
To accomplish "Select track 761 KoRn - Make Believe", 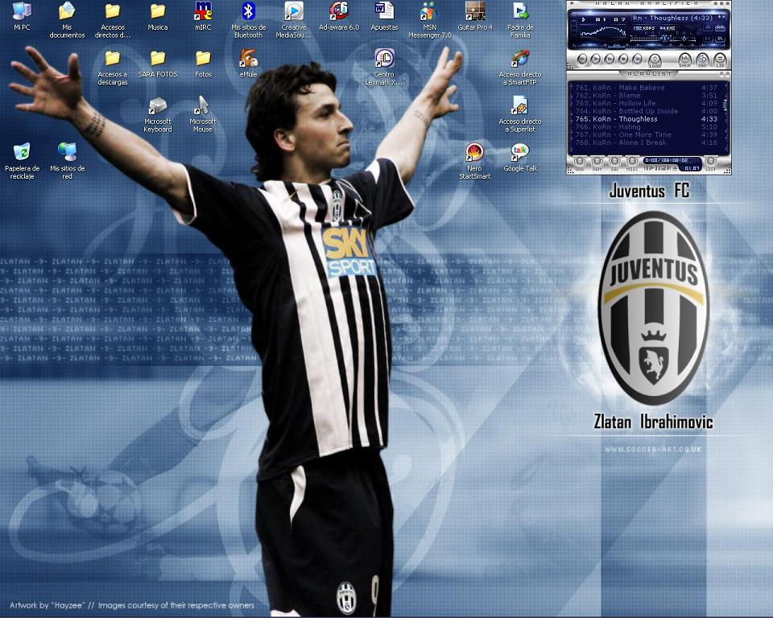I will tap(647, 88).
